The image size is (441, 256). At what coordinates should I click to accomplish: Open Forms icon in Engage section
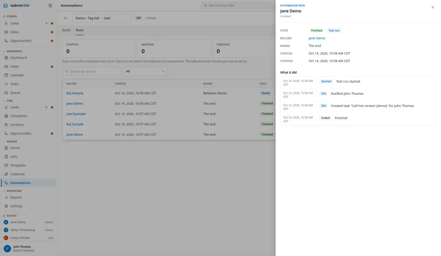click(6, 148)
